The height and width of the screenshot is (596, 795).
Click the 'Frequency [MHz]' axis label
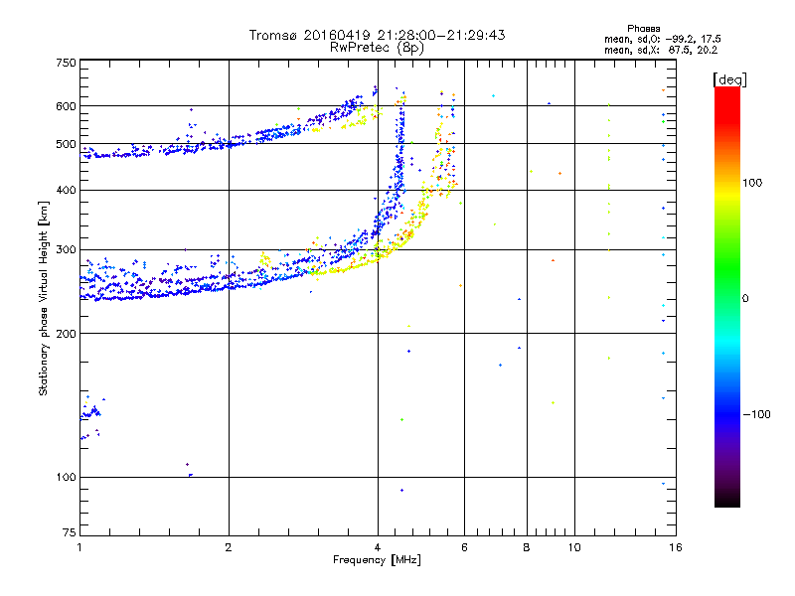[x=377, y=560]
